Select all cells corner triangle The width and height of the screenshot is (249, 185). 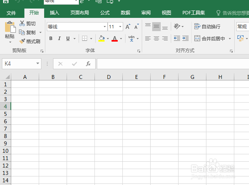coord(7,77)
